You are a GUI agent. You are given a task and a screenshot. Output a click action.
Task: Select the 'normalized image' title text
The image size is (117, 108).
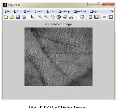58,24
